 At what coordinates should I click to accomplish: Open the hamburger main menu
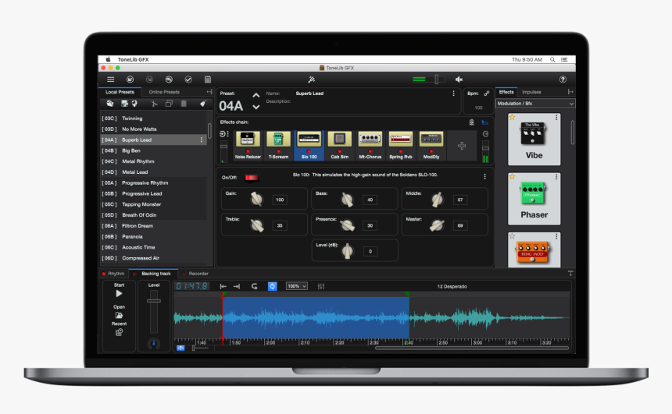pos(111,80)
